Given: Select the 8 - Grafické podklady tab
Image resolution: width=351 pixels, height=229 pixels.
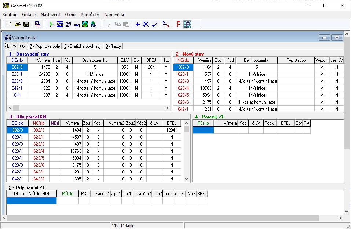Looking at the screenshot, I should [83, 46].
